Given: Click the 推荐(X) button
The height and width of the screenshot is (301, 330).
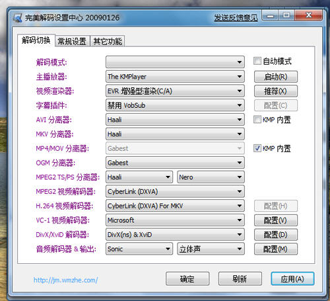Looking at the screenshot, I should (x=276, y=91).
